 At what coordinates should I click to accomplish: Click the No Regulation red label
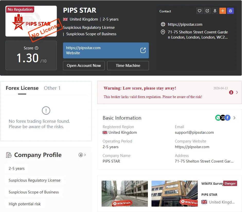(20, 10)
